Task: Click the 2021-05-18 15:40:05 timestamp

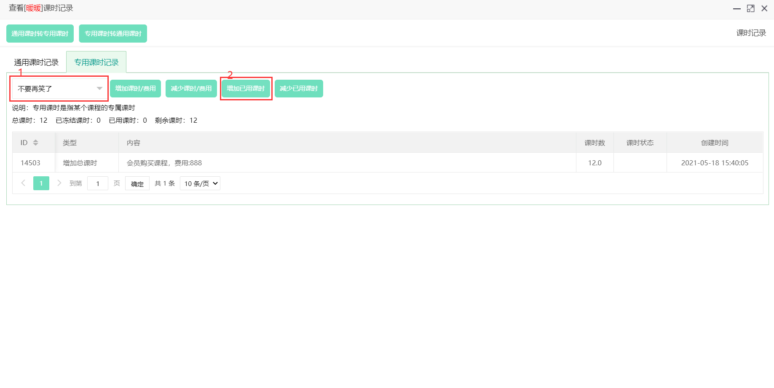Action: (x=715, y=163)
